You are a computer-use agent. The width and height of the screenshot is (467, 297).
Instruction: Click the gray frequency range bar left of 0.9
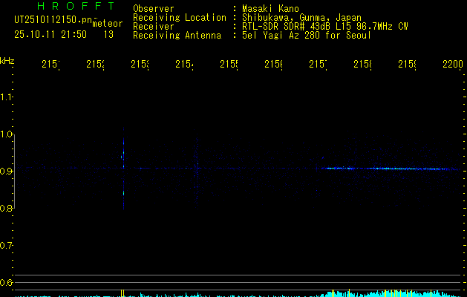pyautogui.click(x=14, y=172)
